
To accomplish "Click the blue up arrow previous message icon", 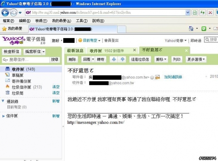I will click(x=123, y=59).
